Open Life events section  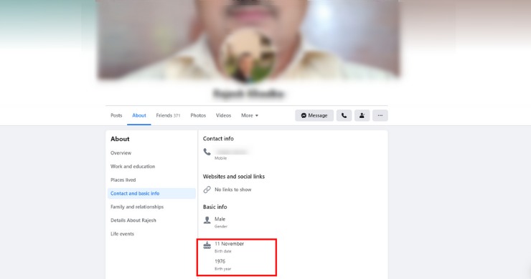(x=122, y=234)
